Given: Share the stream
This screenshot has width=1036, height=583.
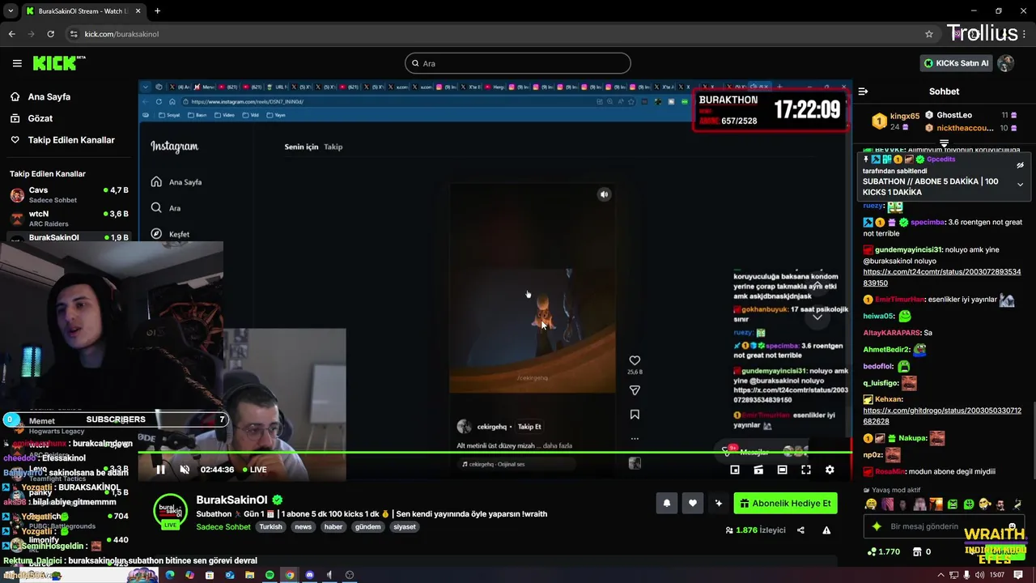Looking at the screenshot, I should pyautogui.click(x=800, y=530).
